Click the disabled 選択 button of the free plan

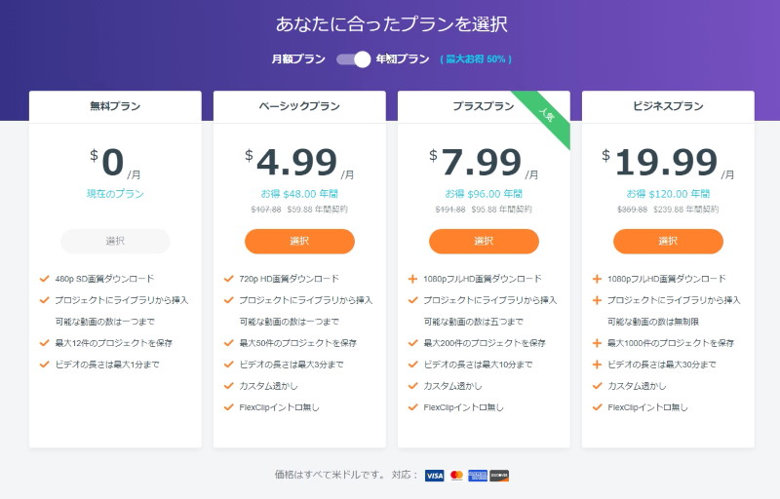click(x=115, y=241)
